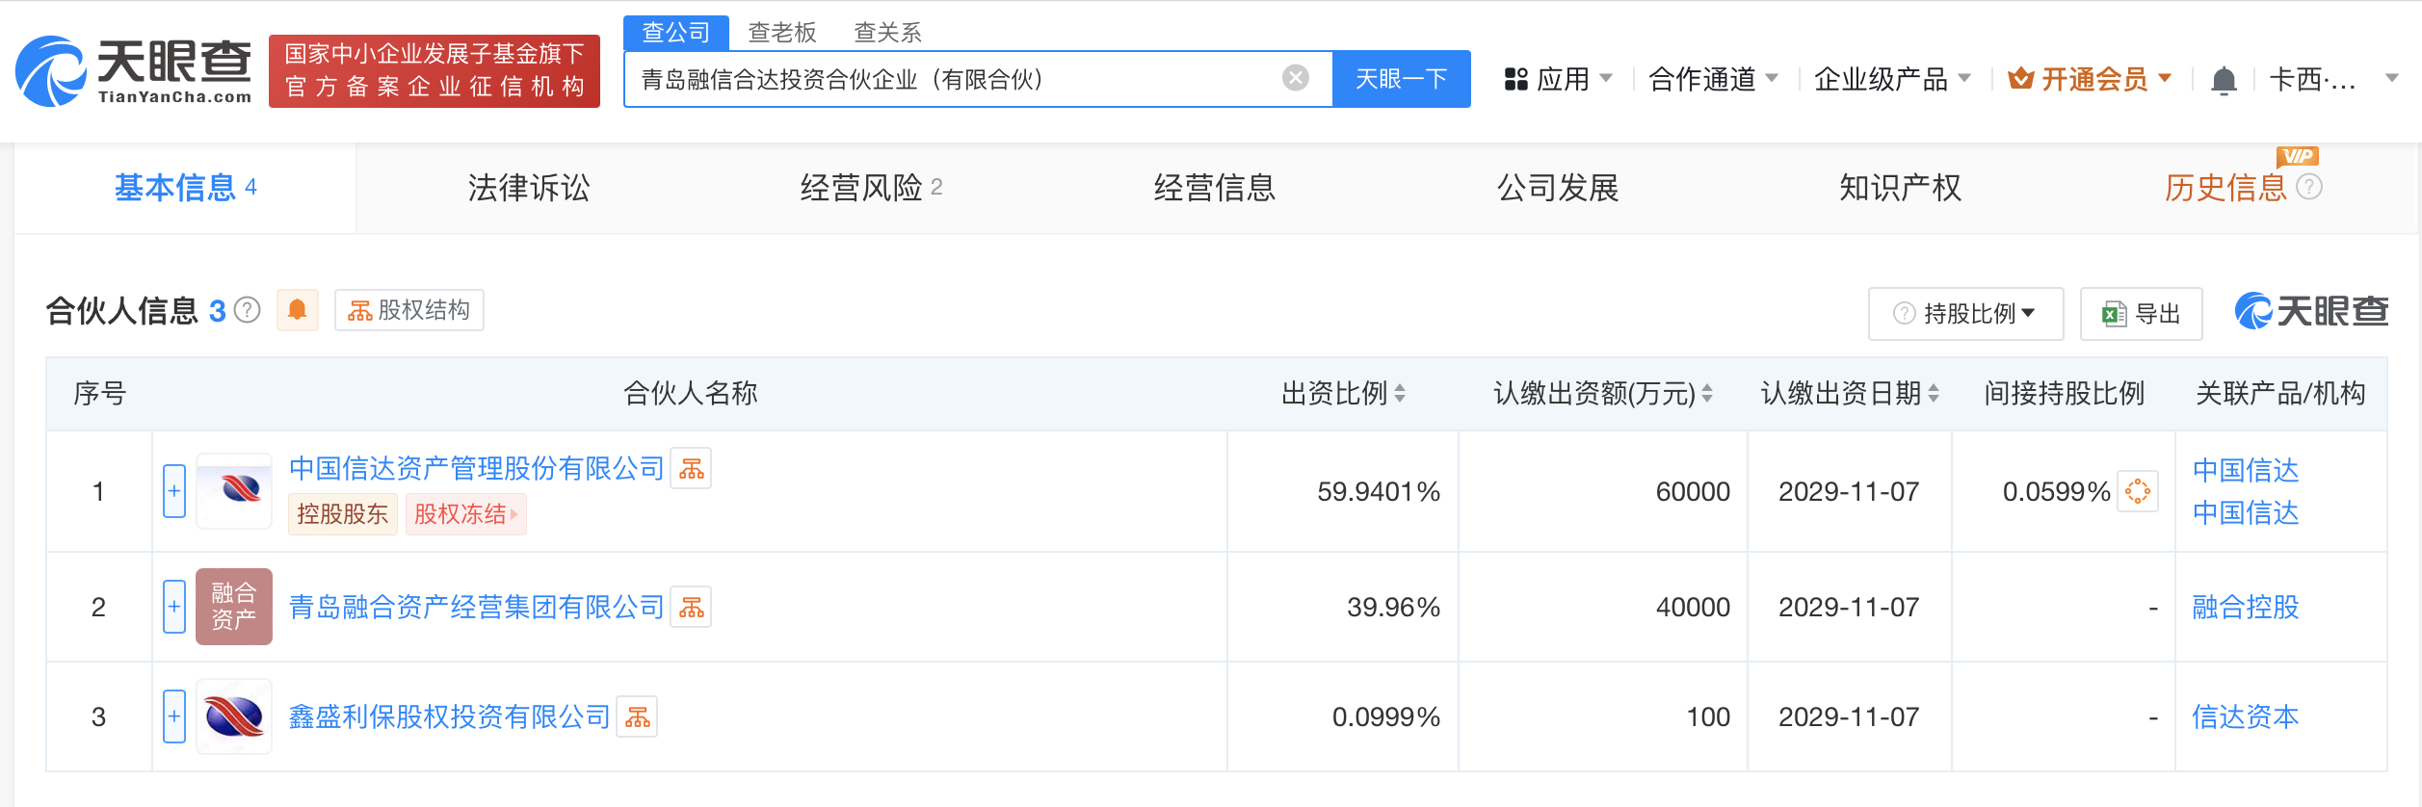Expand row 1 中国信达资产管理 plus button

(x=174, y=491)
